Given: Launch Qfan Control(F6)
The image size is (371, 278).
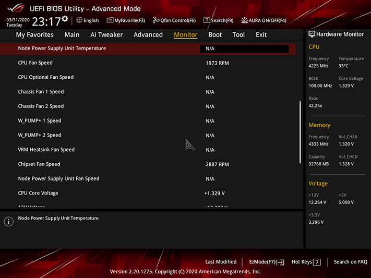Looking at the screenshot, I should 174,20.
